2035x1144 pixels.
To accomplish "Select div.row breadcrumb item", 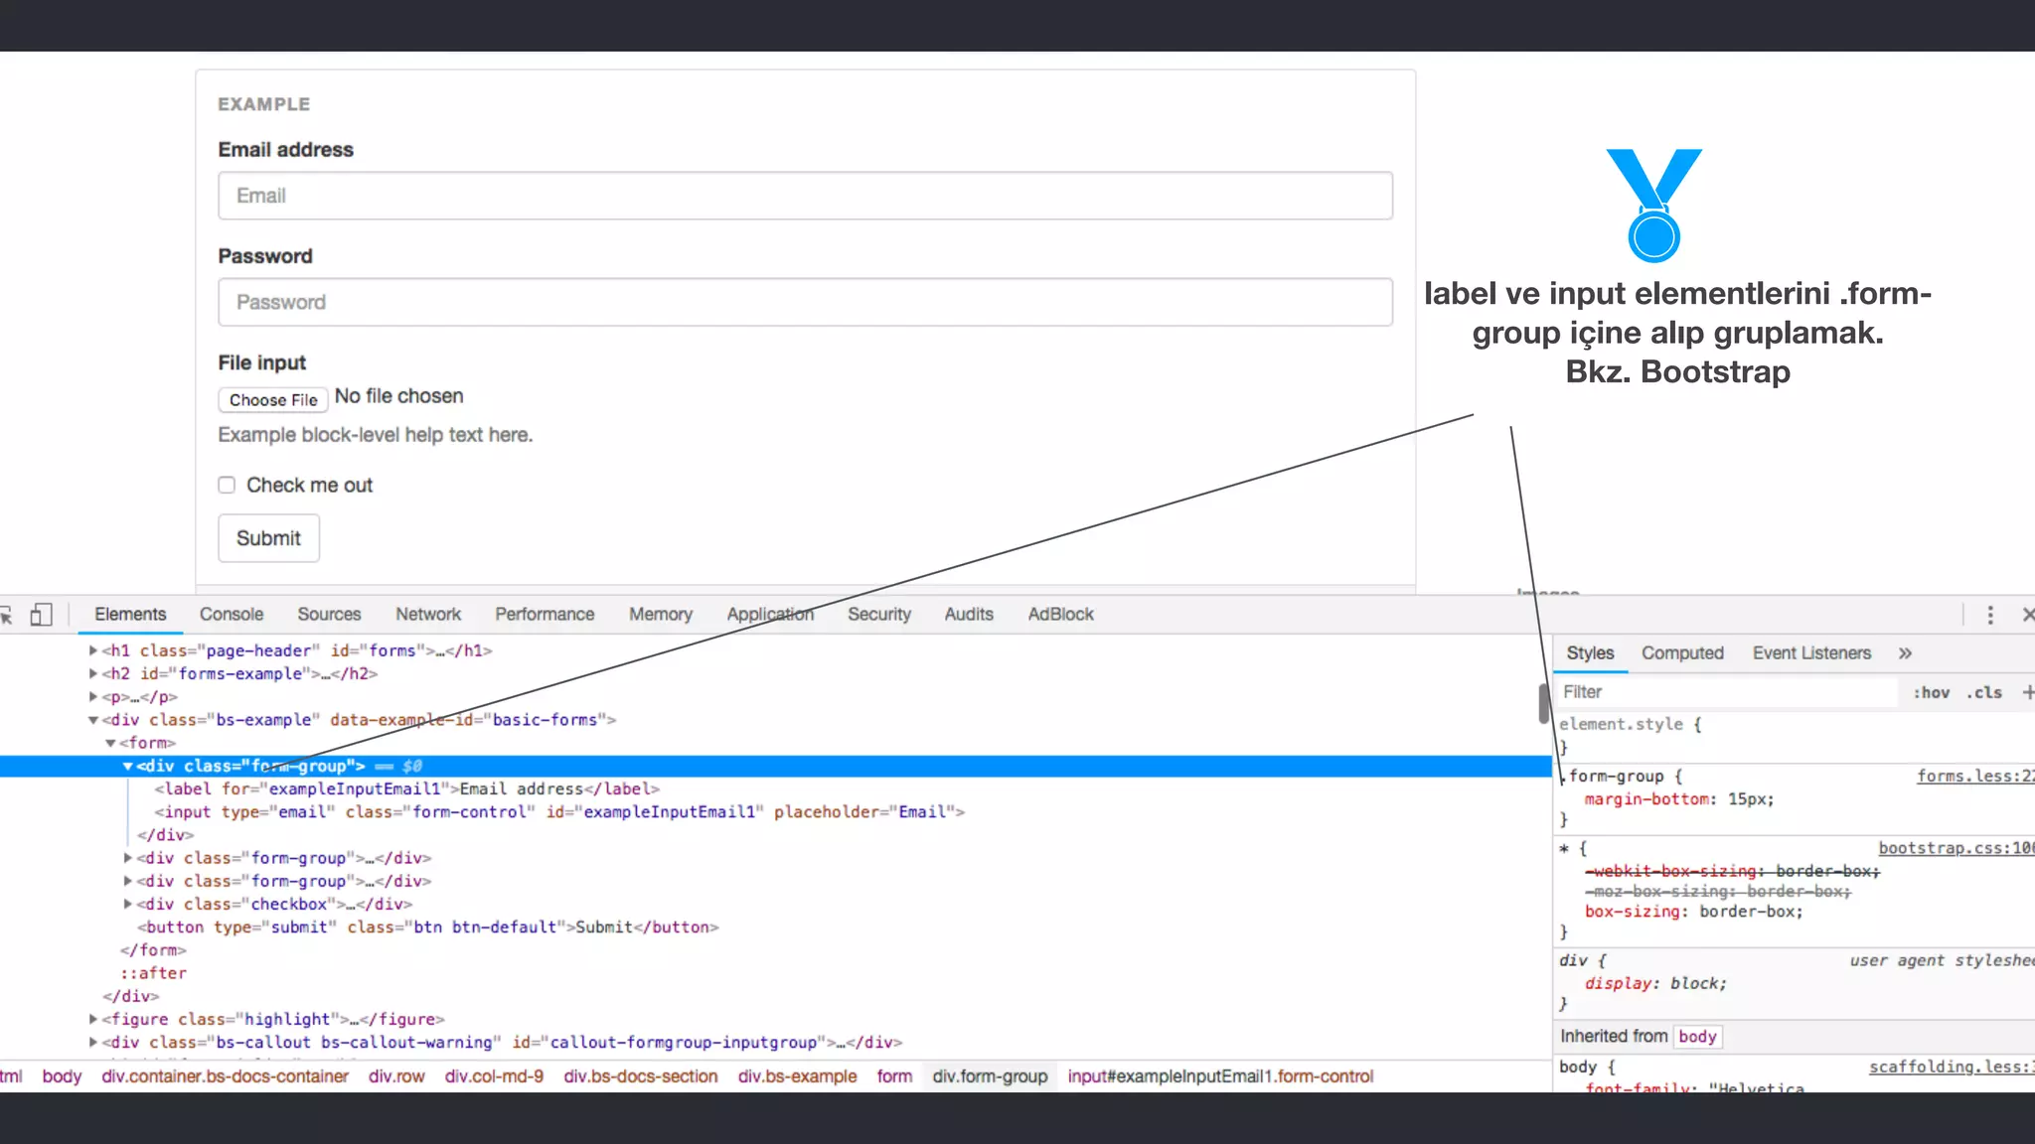I will tap(396, 1076).
